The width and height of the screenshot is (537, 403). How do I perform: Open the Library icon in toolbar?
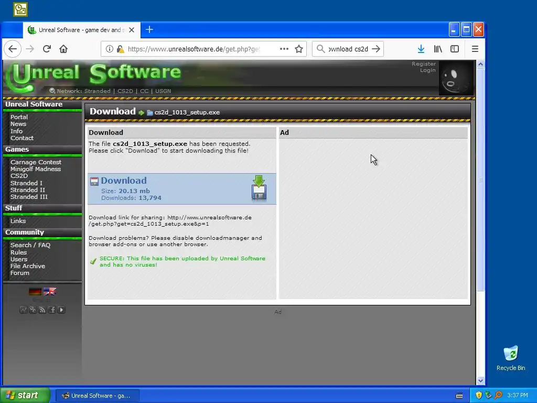438,49
